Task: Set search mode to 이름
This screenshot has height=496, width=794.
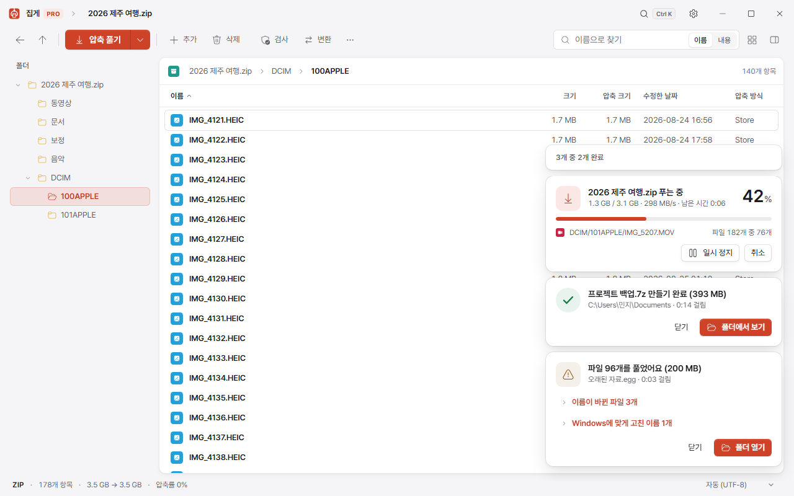Action: point(700,40)
